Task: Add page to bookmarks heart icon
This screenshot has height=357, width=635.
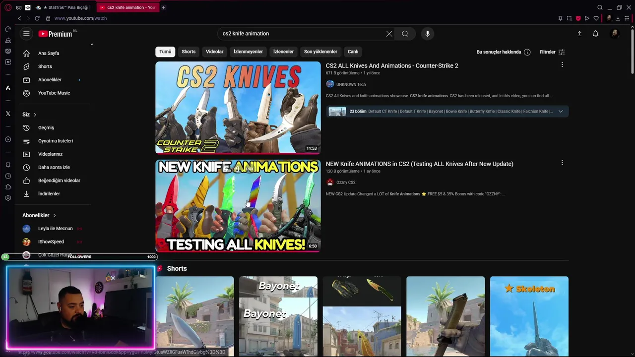Action: pos(596,18)
